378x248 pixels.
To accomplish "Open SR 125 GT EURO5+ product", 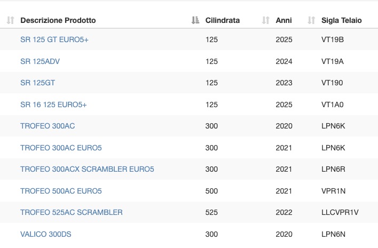I will click(x=54, y=39).
